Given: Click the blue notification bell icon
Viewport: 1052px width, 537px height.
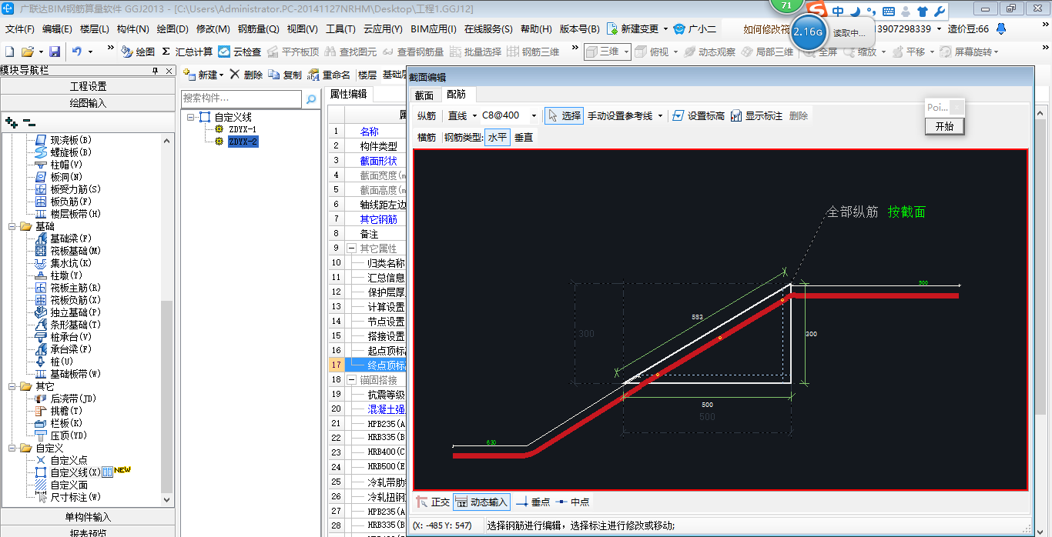Looking at the screenshot, I should 1001,28.
